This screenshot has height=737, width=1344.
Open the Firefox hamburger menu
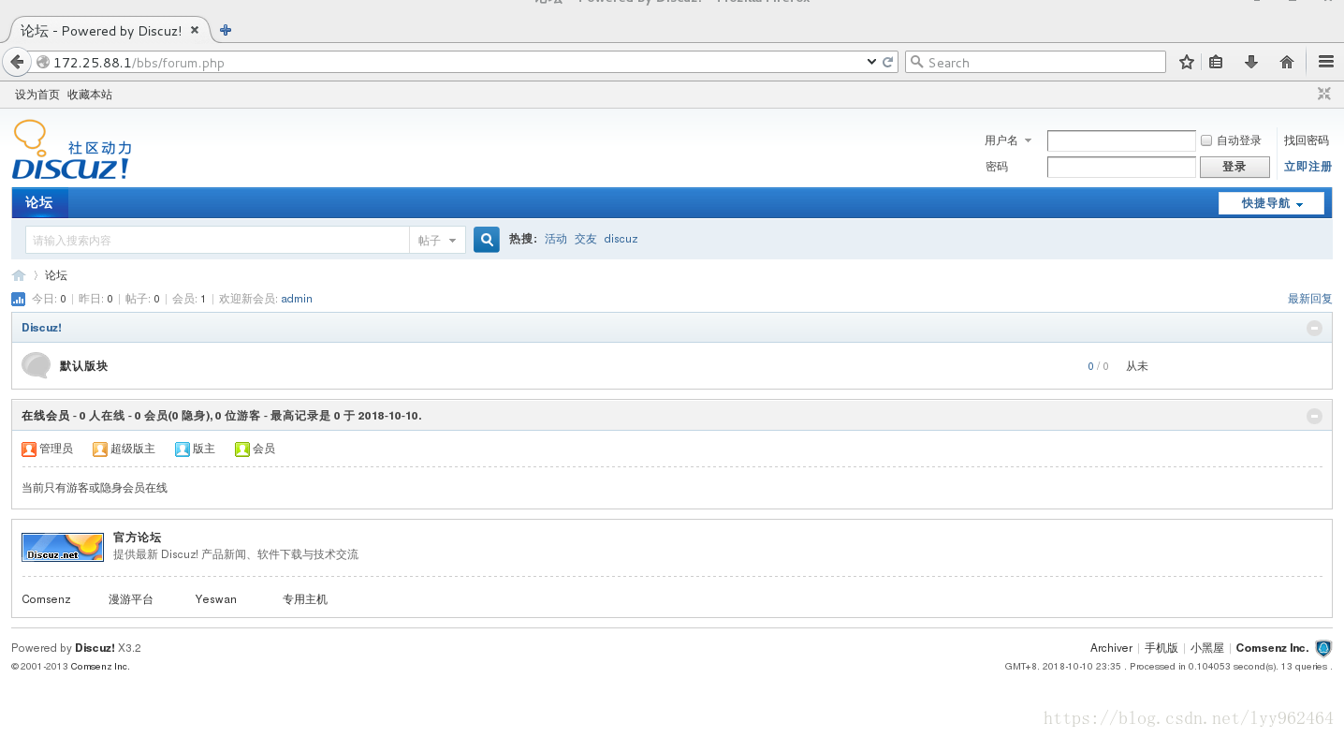[1325, 62]
